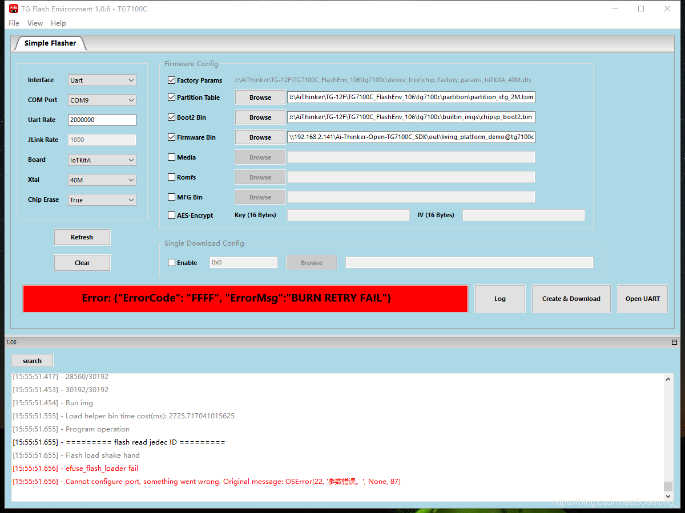The width and height of the screenshot is (685, 513).
Task: Toggle the Partition Table checkbox
Action: click(171, 97)
